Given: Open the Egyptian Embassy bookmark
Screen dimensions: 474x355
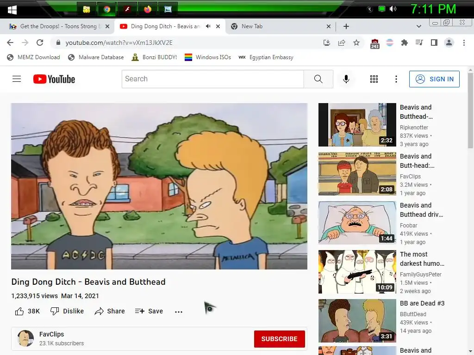Looking at the screenshot, I should [266, 57].
